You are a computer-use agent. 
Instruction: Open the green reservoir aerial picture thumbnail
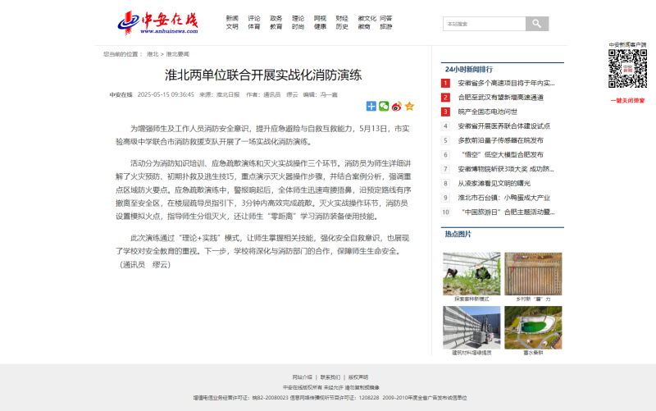pyautogui.click(x=533, y=327)
